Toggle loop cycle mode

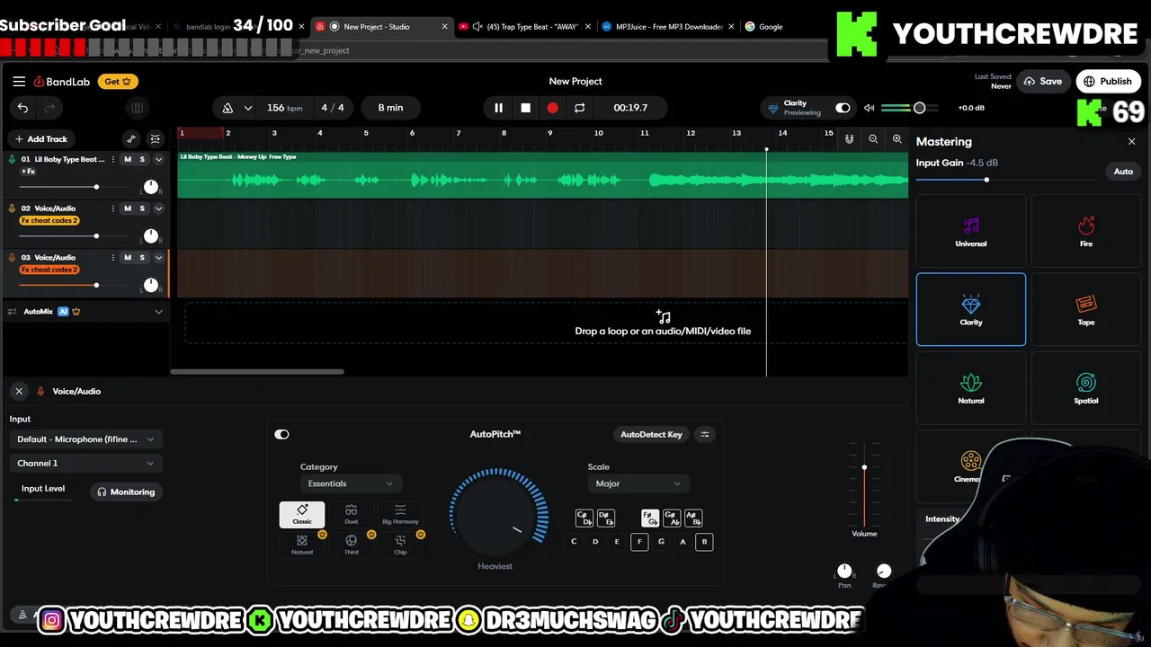pos(579,108)
